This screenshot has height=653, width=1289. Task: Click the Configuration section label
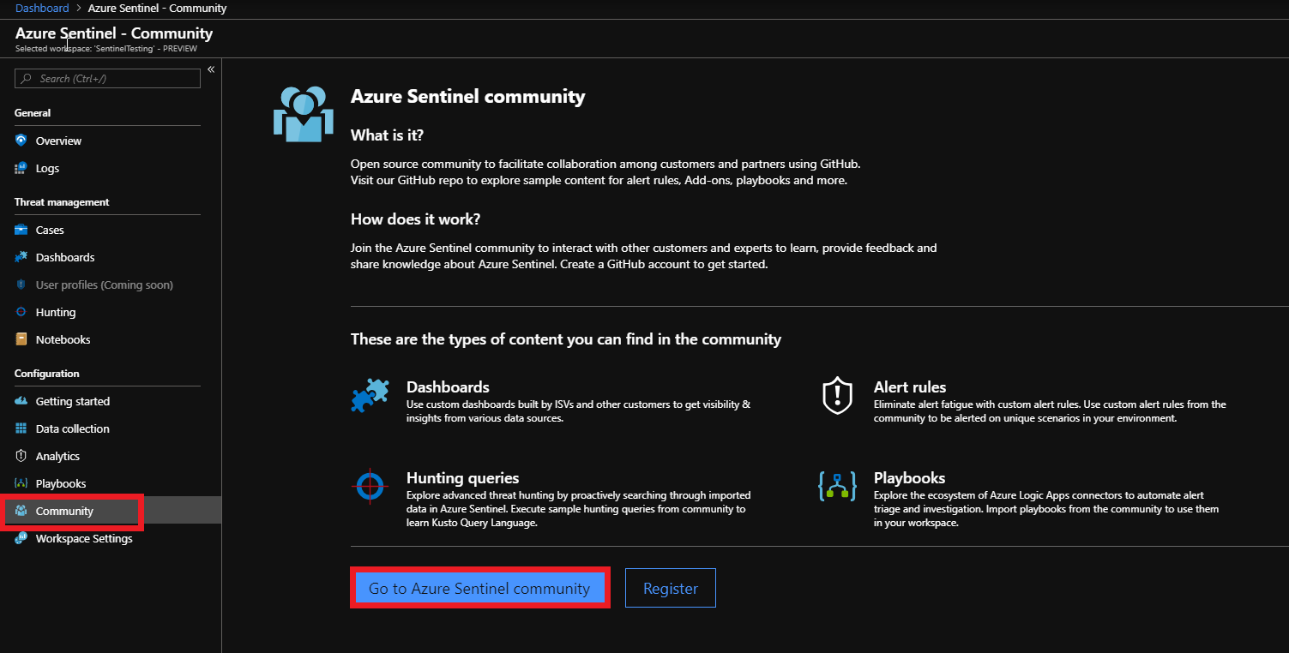pyautogui.click(x=47, y=374)
